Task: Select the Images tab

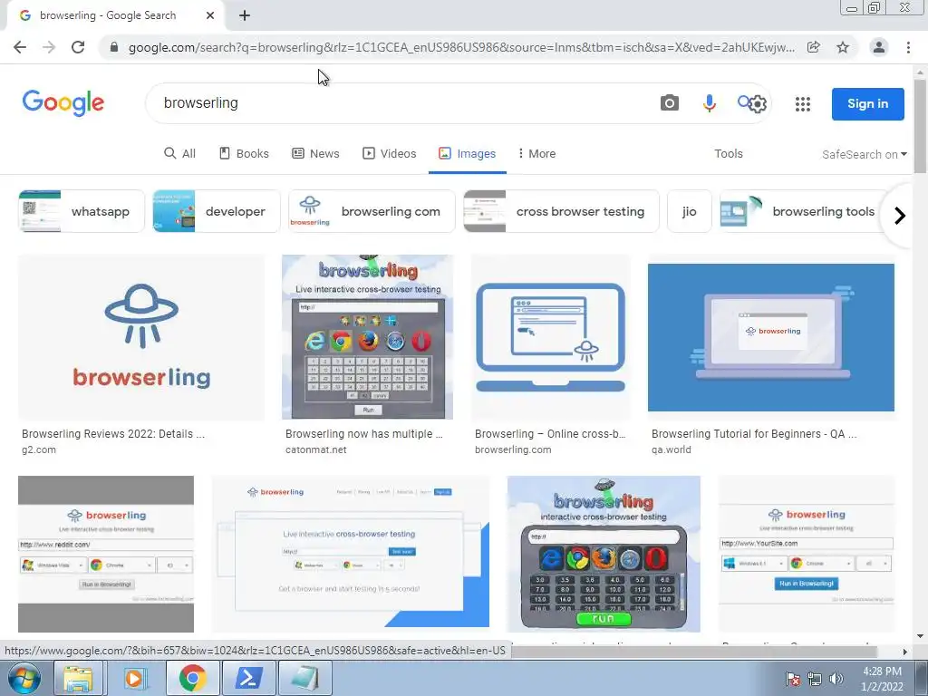Action: [x=467, y=154]
